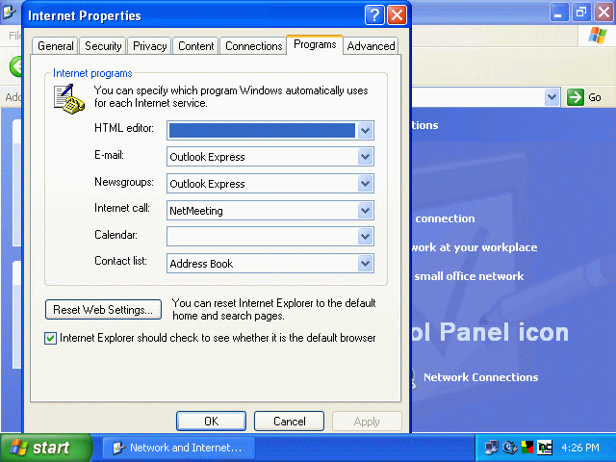Viewport: 616px width, 462px height.
Task: Switch to the General tab
Action: (x=56, y=46)
